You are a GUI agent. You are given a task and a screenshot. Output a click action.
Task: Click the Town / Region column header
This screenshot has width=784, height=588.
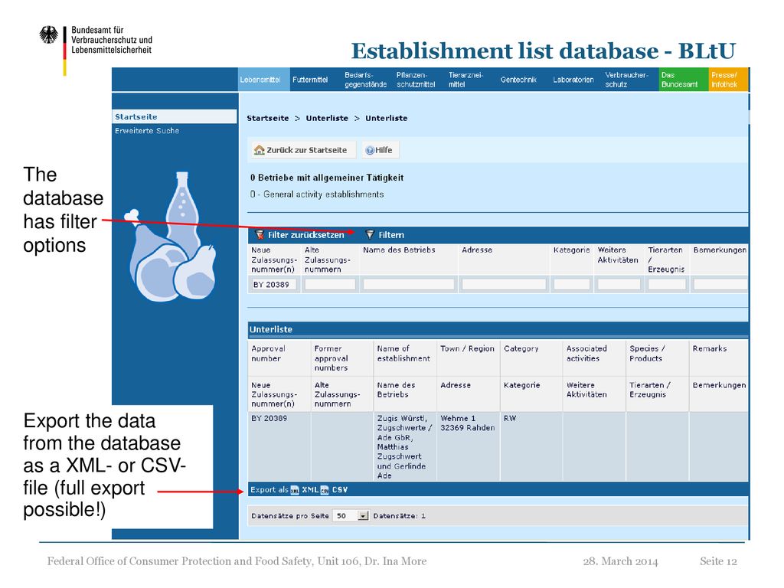tap(468, 358)
